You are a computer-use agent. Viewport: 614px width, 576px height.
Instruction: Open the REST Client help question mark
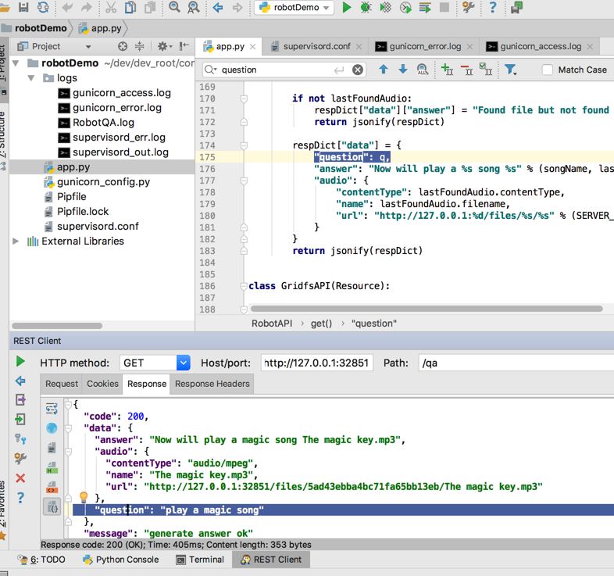(x=20, y=497)
